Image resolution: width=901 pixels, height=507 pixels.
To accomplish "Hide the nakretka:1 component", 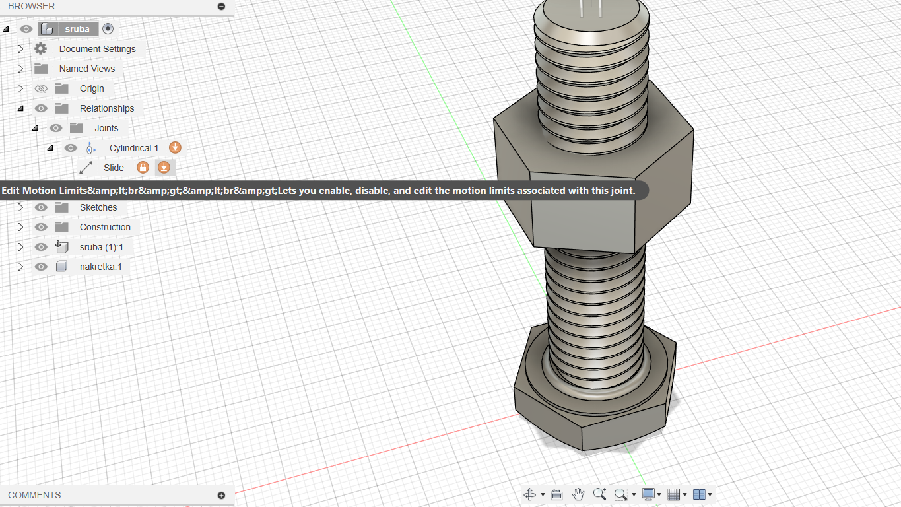I will point(41,267).
